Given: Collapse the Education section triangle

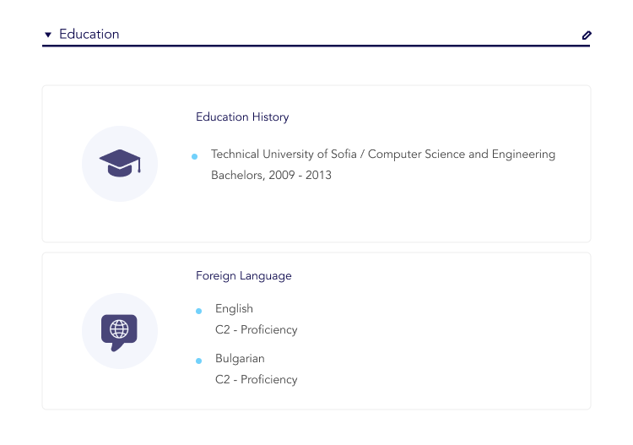Looking at the screenshot, I should coord(48,35).
